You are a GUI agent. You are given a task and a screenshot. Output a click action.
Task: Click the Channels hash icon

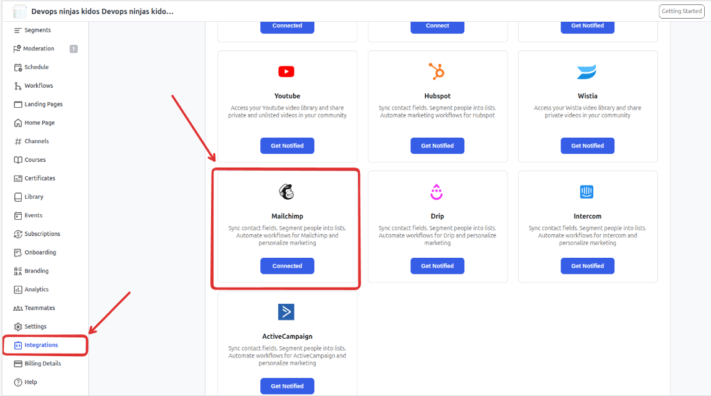[x=17, y=141]
